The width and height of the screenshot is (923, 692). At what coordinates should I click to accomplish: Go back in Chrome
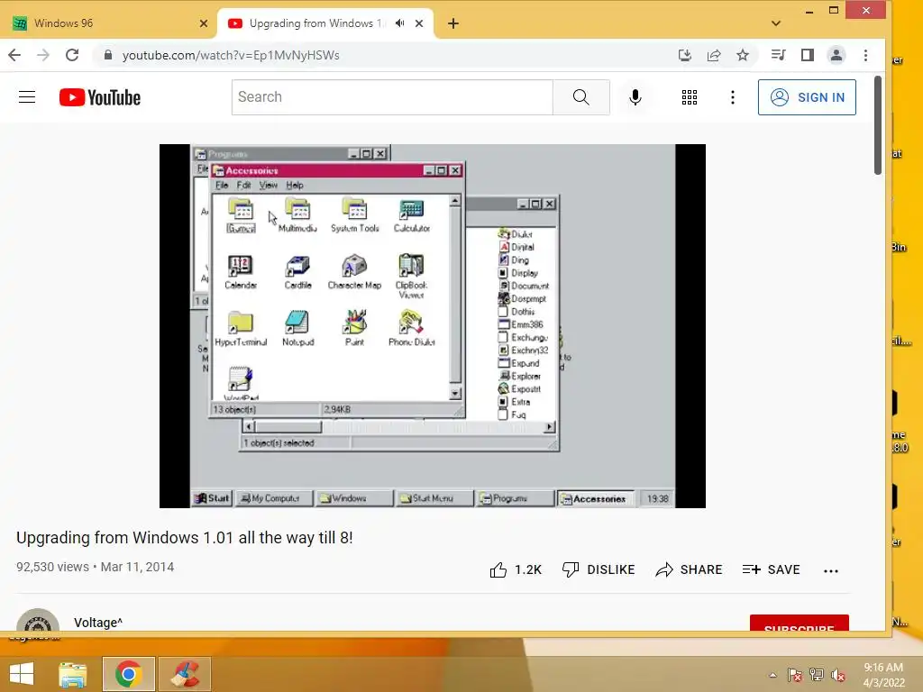click(14, 55)
